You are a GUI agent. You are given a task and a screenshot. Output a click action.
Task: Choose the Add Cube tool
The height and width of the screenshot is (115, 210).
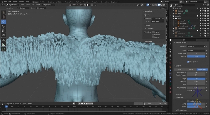click(3, 49)
